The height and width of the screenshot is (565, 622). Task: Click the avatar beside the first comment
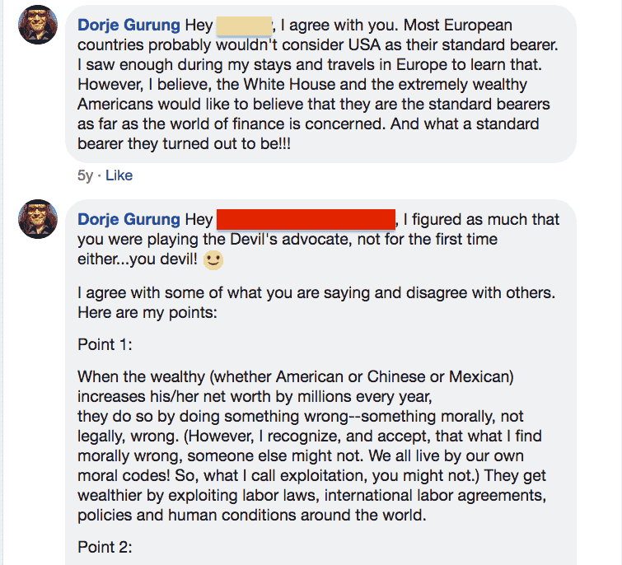click(37, 26)
